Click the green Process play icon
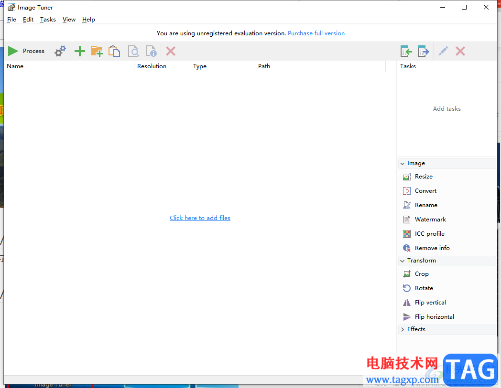501x388 pixels. tap(13, 51)
